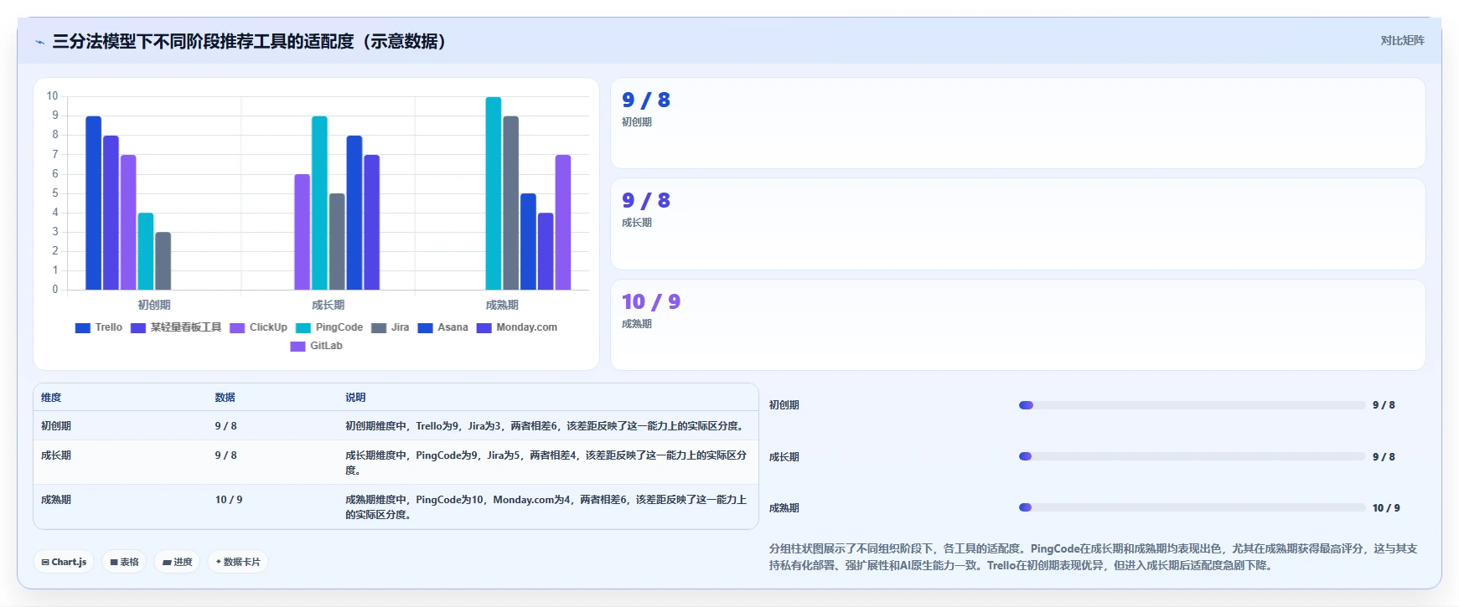This screenshot has width=1459, height=607.
Task: Click the Chart.js pill tag
Action: pyautogui.click(x=64, y=562)
